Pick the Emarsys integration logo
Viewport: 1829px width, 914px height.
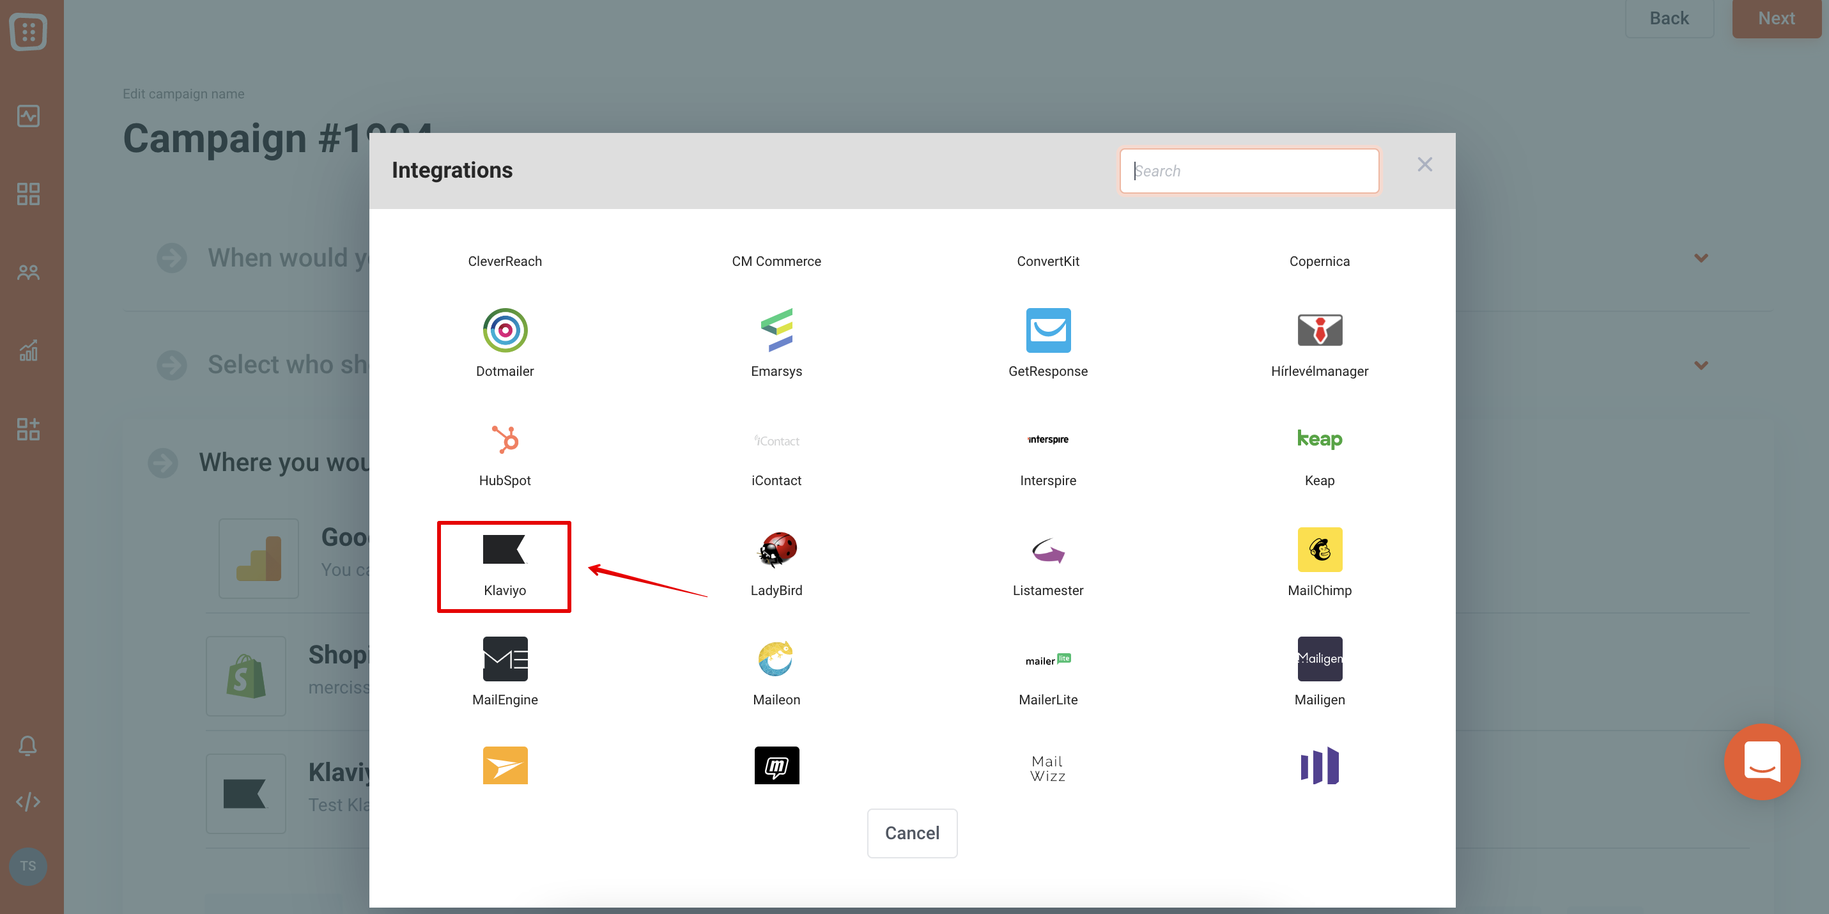tap(776, 330)
